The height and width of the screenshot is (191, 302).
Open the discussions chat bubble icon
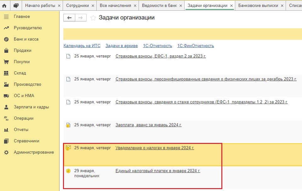click(x=16, y=6)
